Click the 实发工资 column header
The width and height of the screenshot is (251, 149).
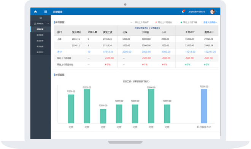[x=108, y=32]
